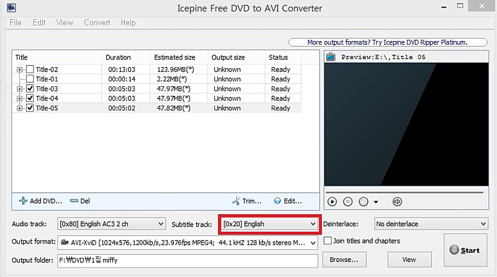Click the Del minus icon
Image resolution: width=497 pixels, height=277 pixels.
74,201
